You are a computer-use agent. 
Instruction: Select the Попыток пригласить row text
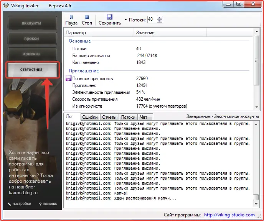(92, 79)
